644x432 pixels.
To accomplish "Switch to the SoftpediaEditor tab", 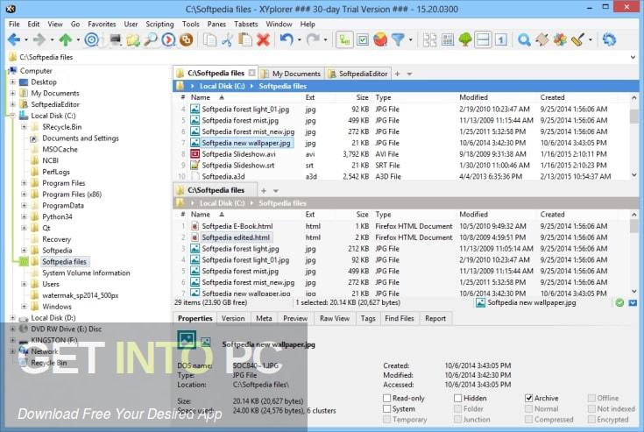I will click(x=357, y=74).
